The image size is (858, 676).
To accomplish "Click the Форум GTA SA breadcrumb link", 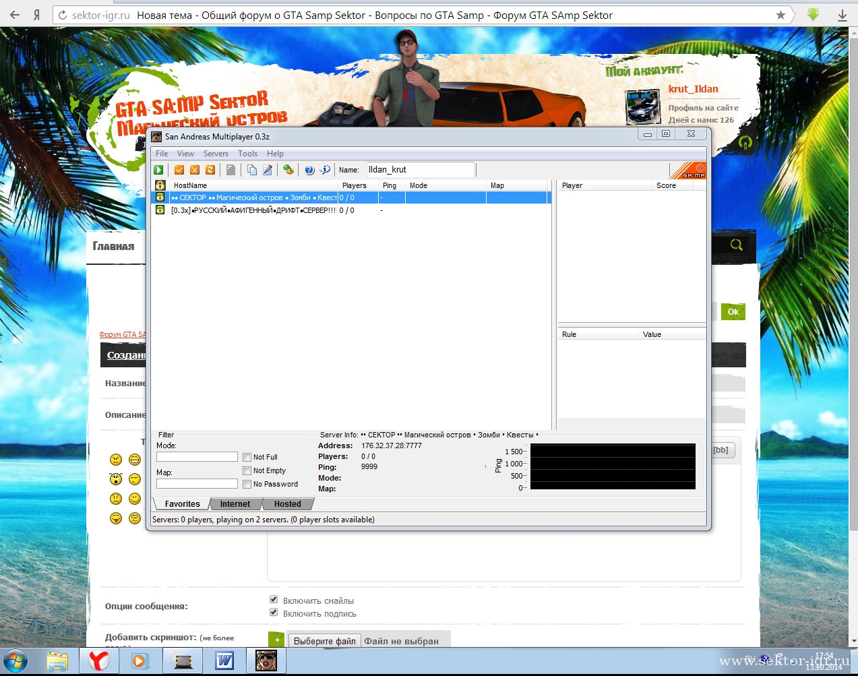I will click(x=123, y=334).
